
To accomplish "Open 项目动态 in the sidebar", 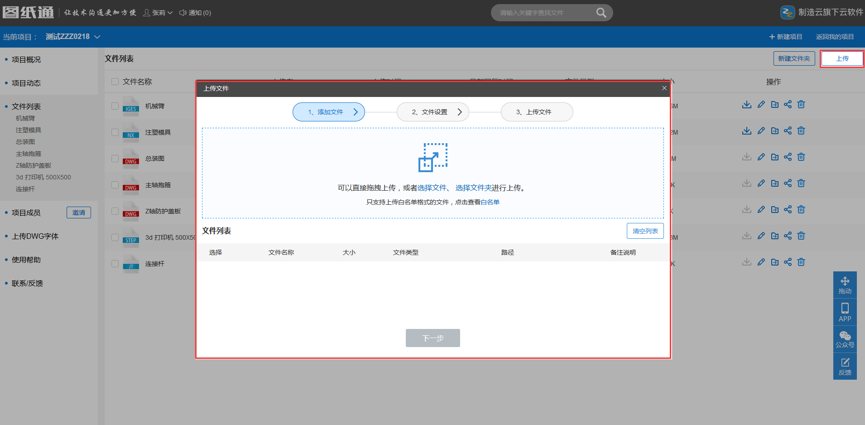I will (26, 83).
